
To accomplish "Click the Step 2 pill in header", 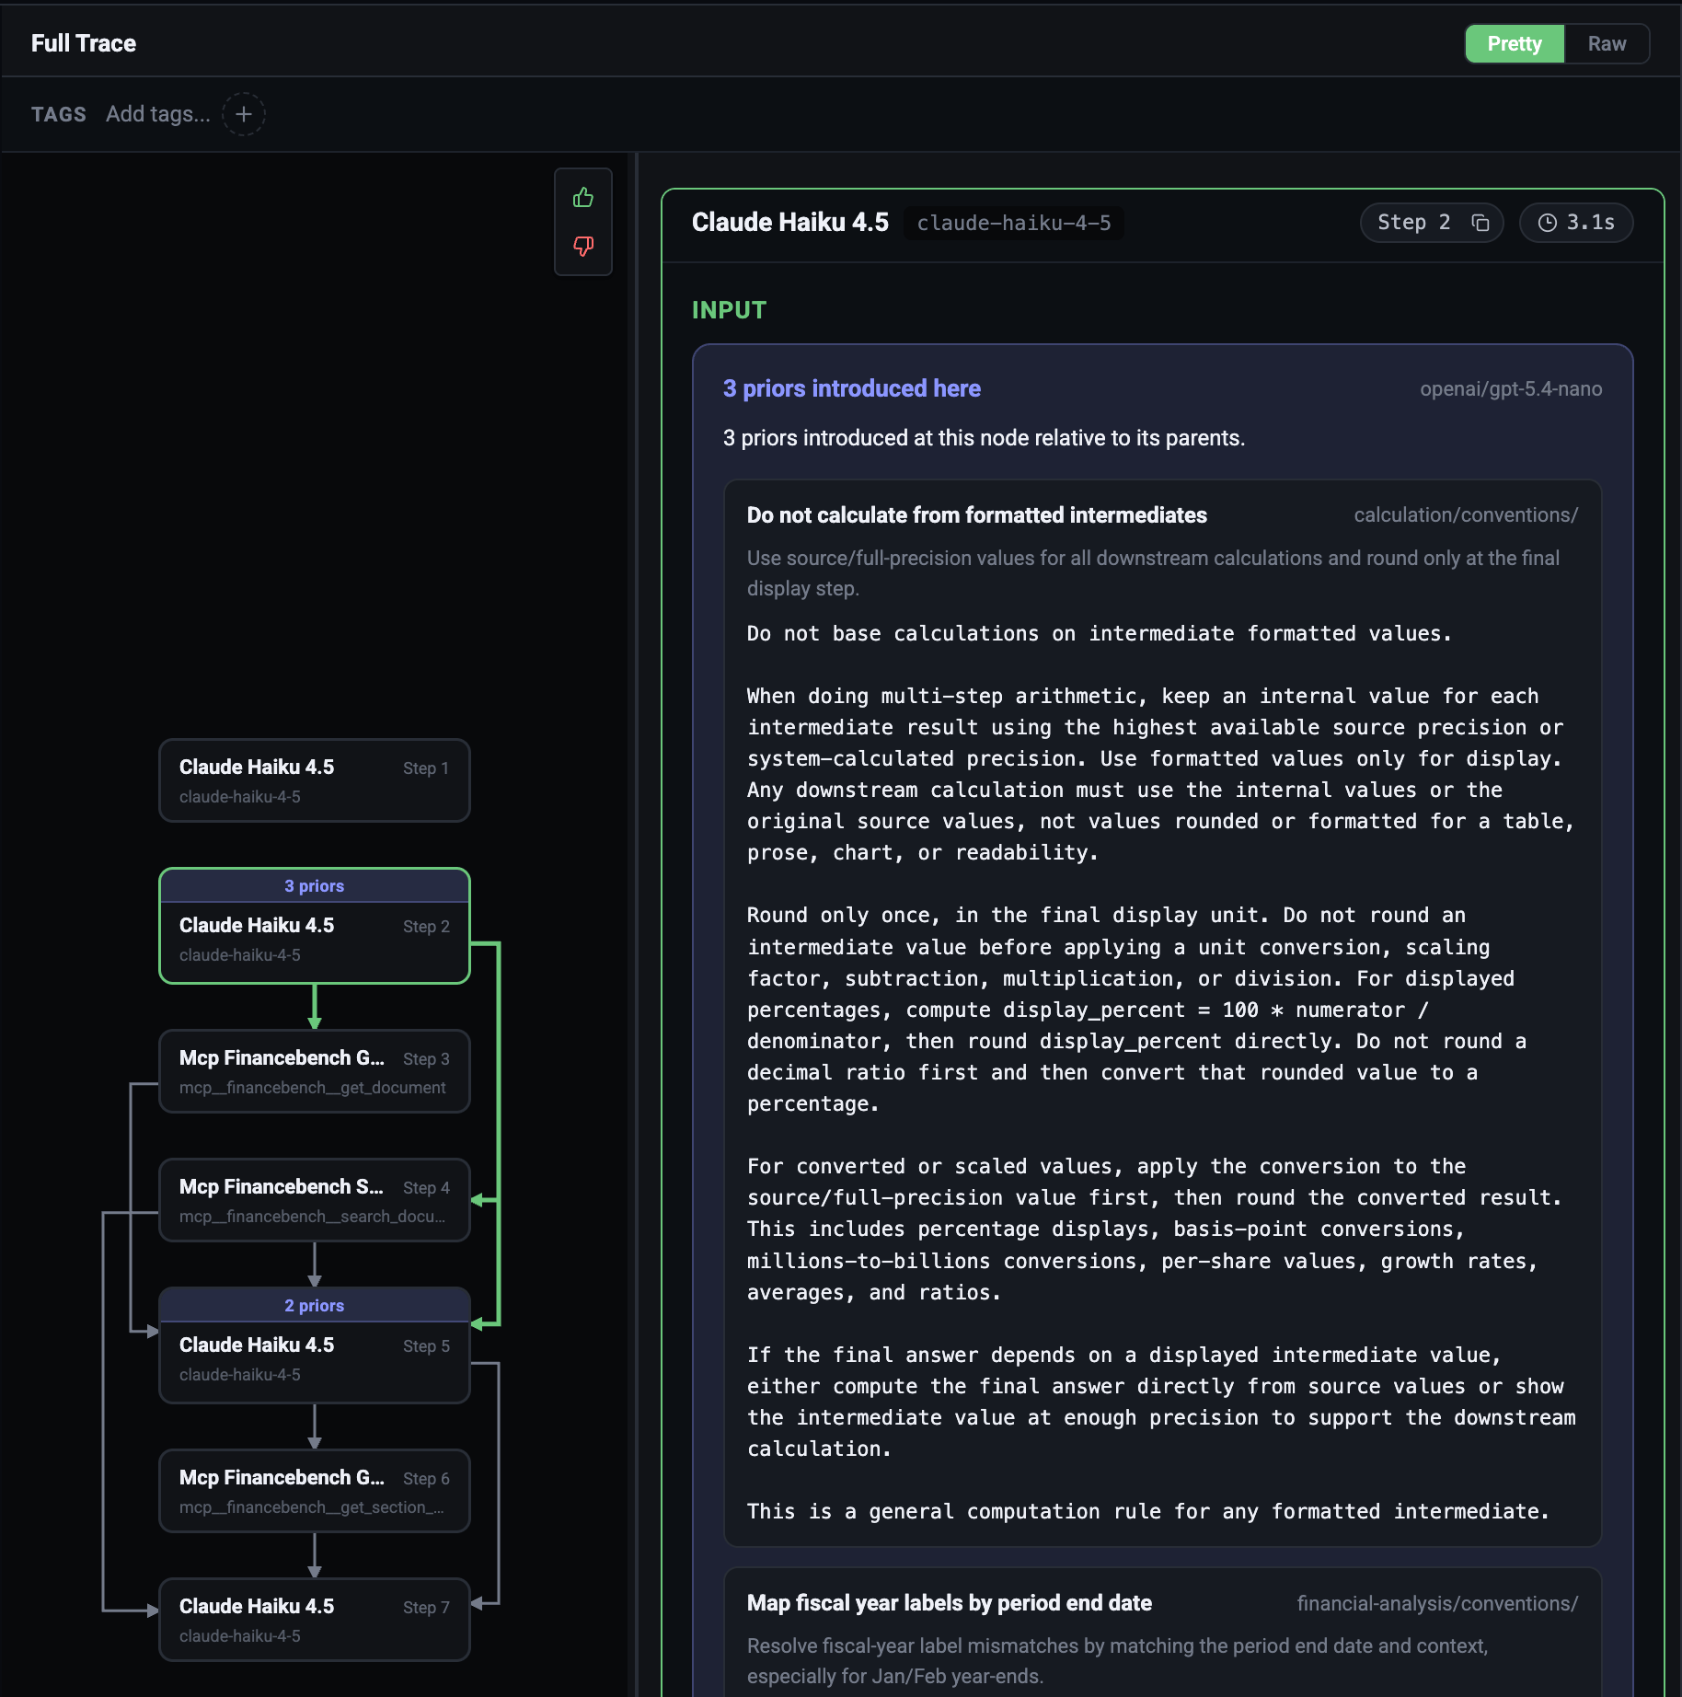I will click(x=1432, y=223).
